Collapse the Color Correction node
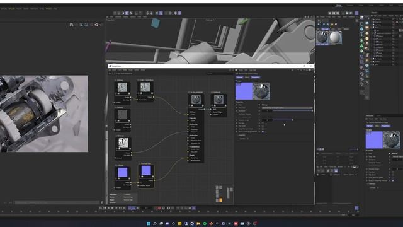The width and height of the screenshot is (403, 227). pyautogui.click(x=139, y=80)
